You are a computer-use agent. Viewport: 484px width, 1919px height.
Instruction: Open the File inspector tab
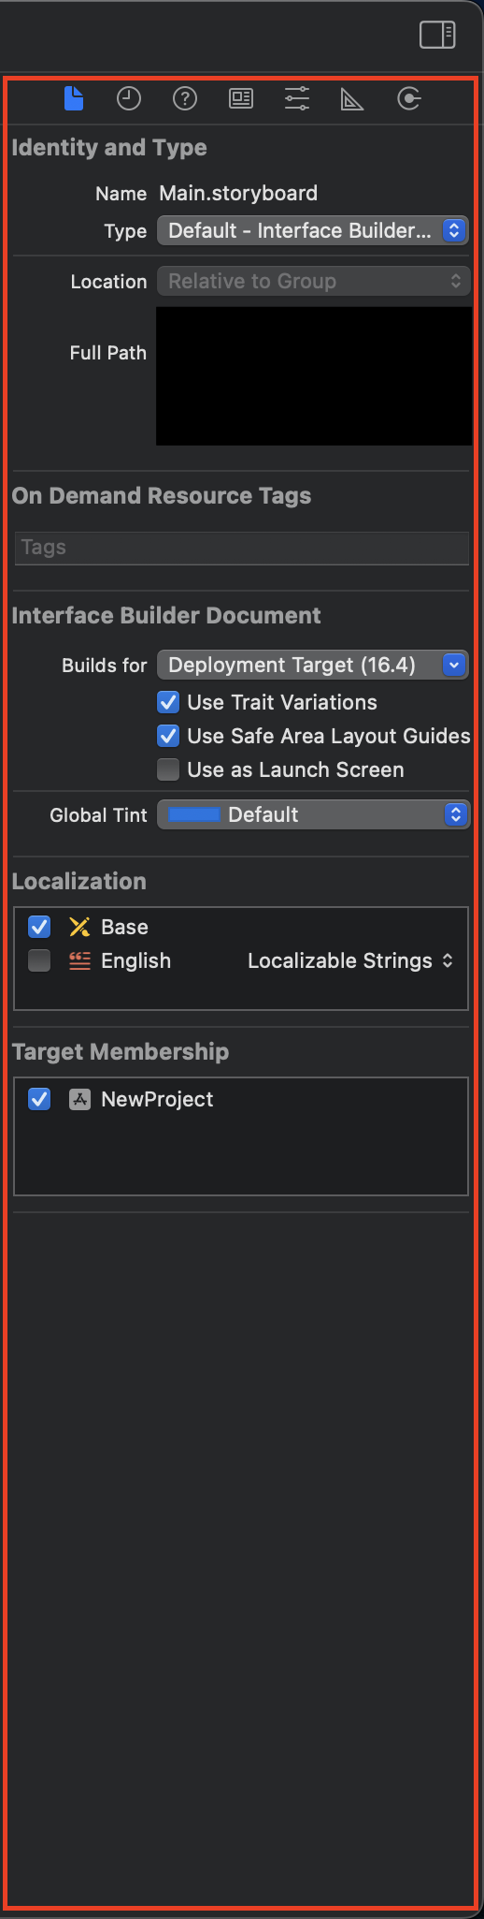(74, 98)
